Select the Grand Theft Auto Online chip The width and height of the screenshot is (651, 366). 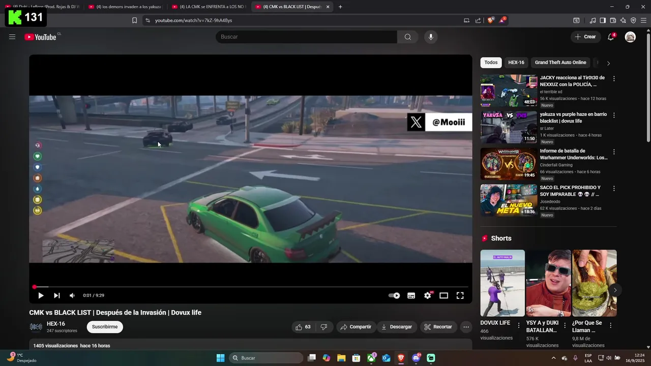pyautogui.click(x=560, y=63)
